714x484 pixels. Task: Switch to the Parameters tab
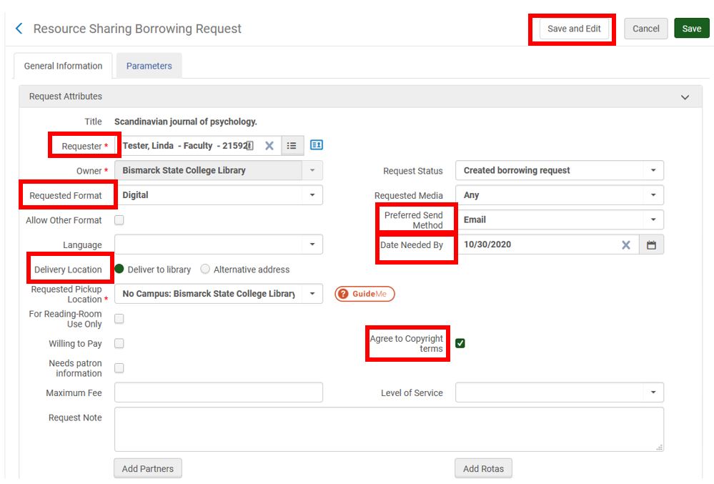[x=149, y=65]
